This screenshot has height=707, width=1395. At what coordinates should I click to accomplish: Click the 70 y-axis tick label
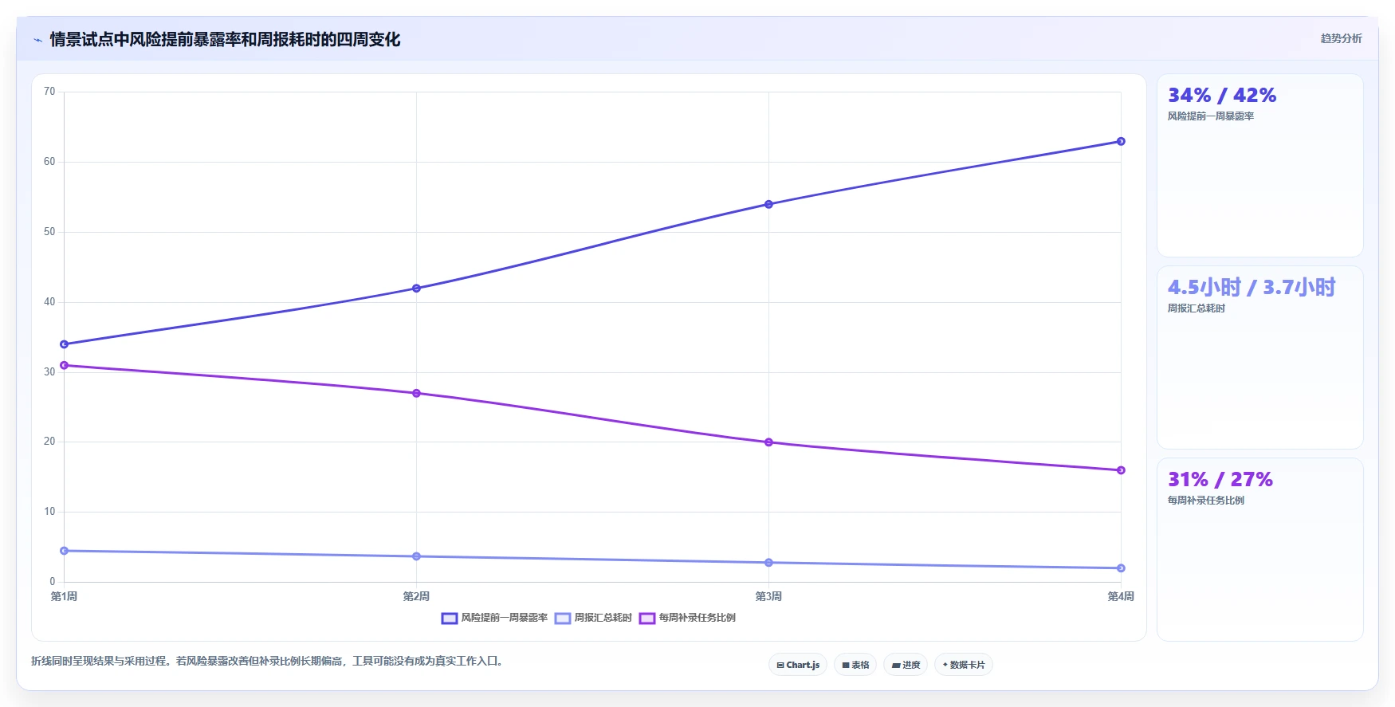point(49,92)
